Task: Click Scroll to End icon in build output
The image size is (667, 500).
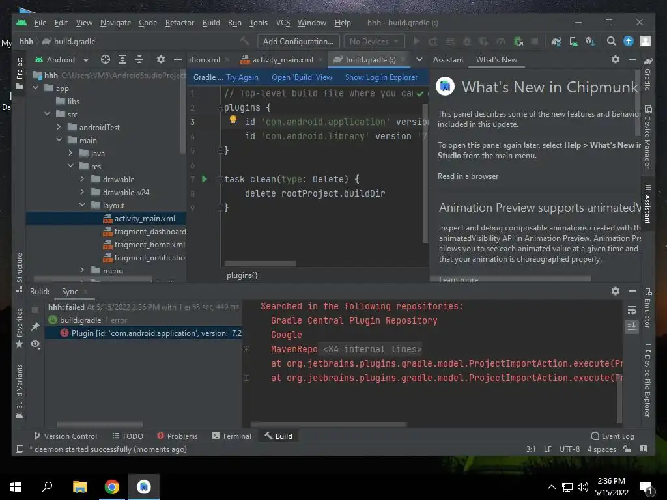Action: [x=632, y=327]
